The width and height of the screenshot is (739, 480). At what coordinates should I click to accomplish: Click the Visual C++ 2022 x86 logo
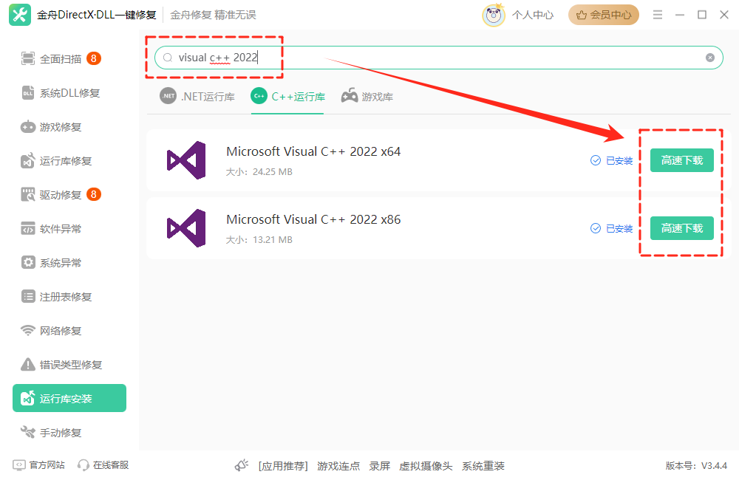point(185,228)
